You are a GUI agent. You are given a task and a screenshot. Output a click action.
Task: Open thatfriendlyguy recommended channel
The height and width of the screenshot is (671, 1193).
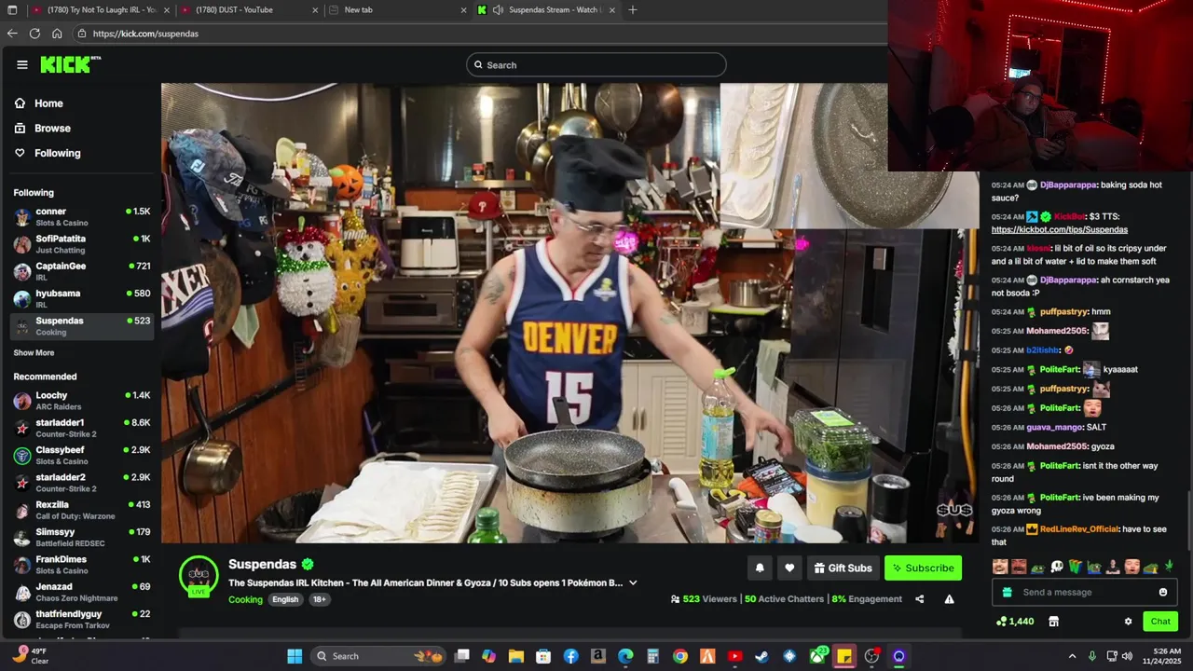[82, 619]
